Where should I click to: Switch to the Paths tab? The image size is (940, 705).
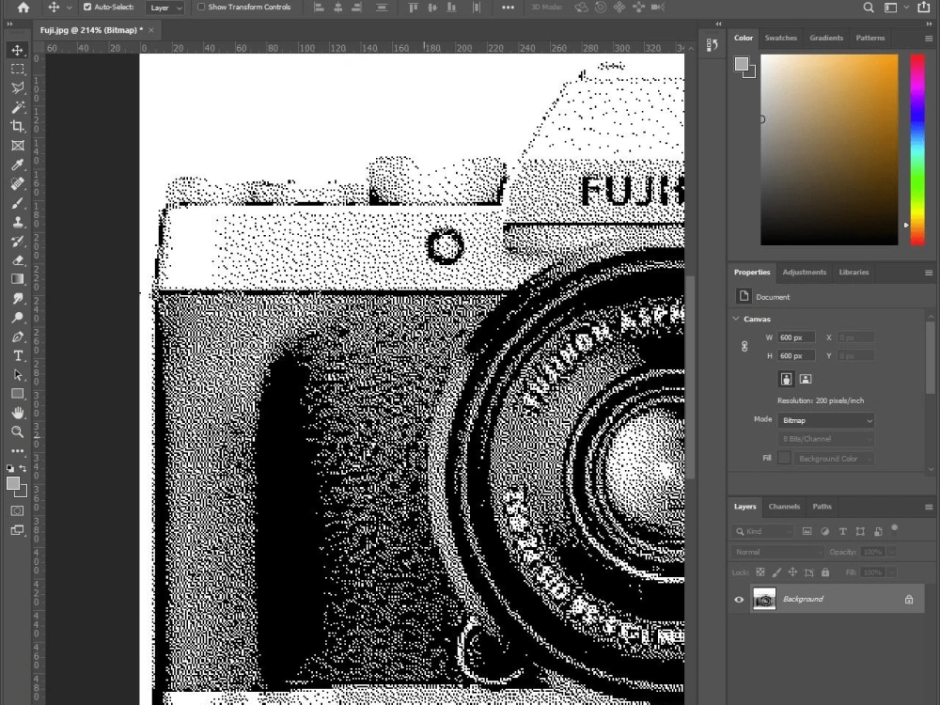822,507
